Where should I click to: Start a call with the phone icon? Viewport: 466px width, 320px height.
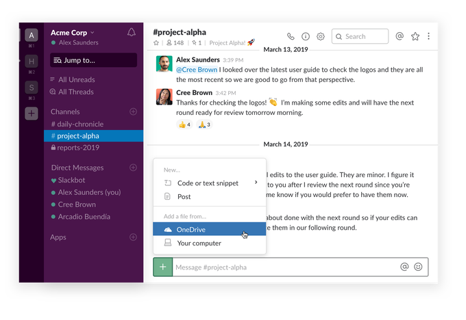click(291, 36)
